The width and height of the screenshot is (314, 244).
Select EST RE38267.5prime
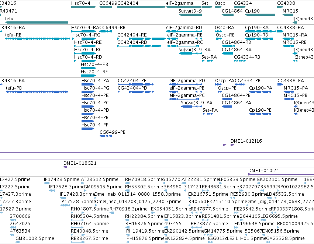(78, 242)
